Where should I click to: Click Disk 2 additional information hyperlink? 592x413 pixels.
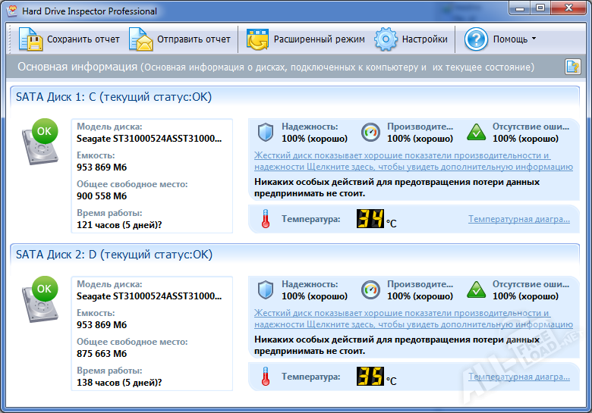[413, 318]
